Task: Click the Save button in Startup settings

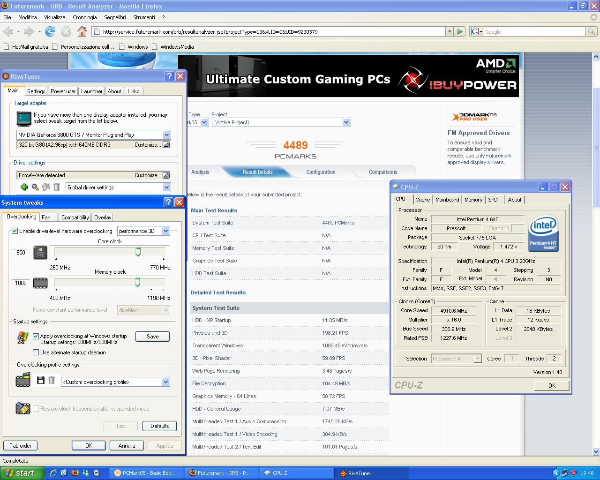Action: (152, 337)
